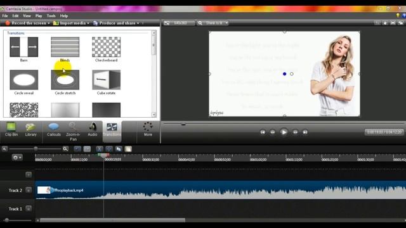
Task: Click the add track plus button
Action: (29, 175)
